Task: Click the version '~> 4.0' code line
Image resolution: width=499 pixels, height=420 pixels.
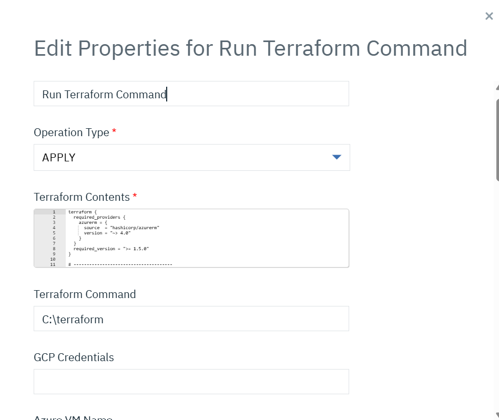Action: 107,233
